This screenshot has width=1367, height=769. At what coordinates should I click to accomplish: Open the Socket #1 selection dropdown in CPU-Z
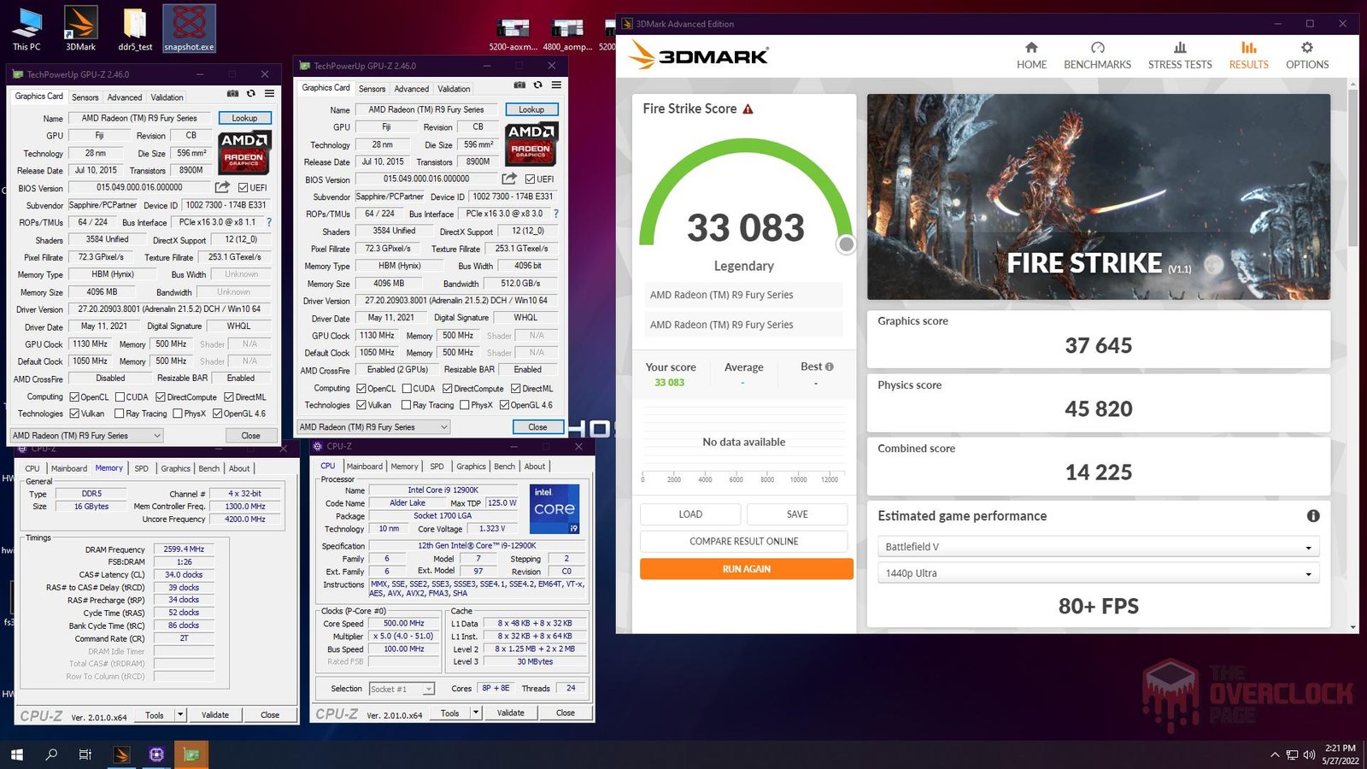428,690
